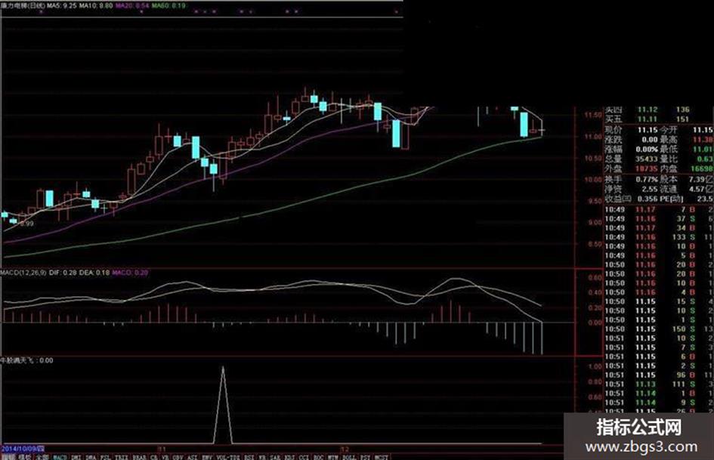Select the DMA indicator tab
The height and width of the screenshot is (460, 714).
(91, 457)
